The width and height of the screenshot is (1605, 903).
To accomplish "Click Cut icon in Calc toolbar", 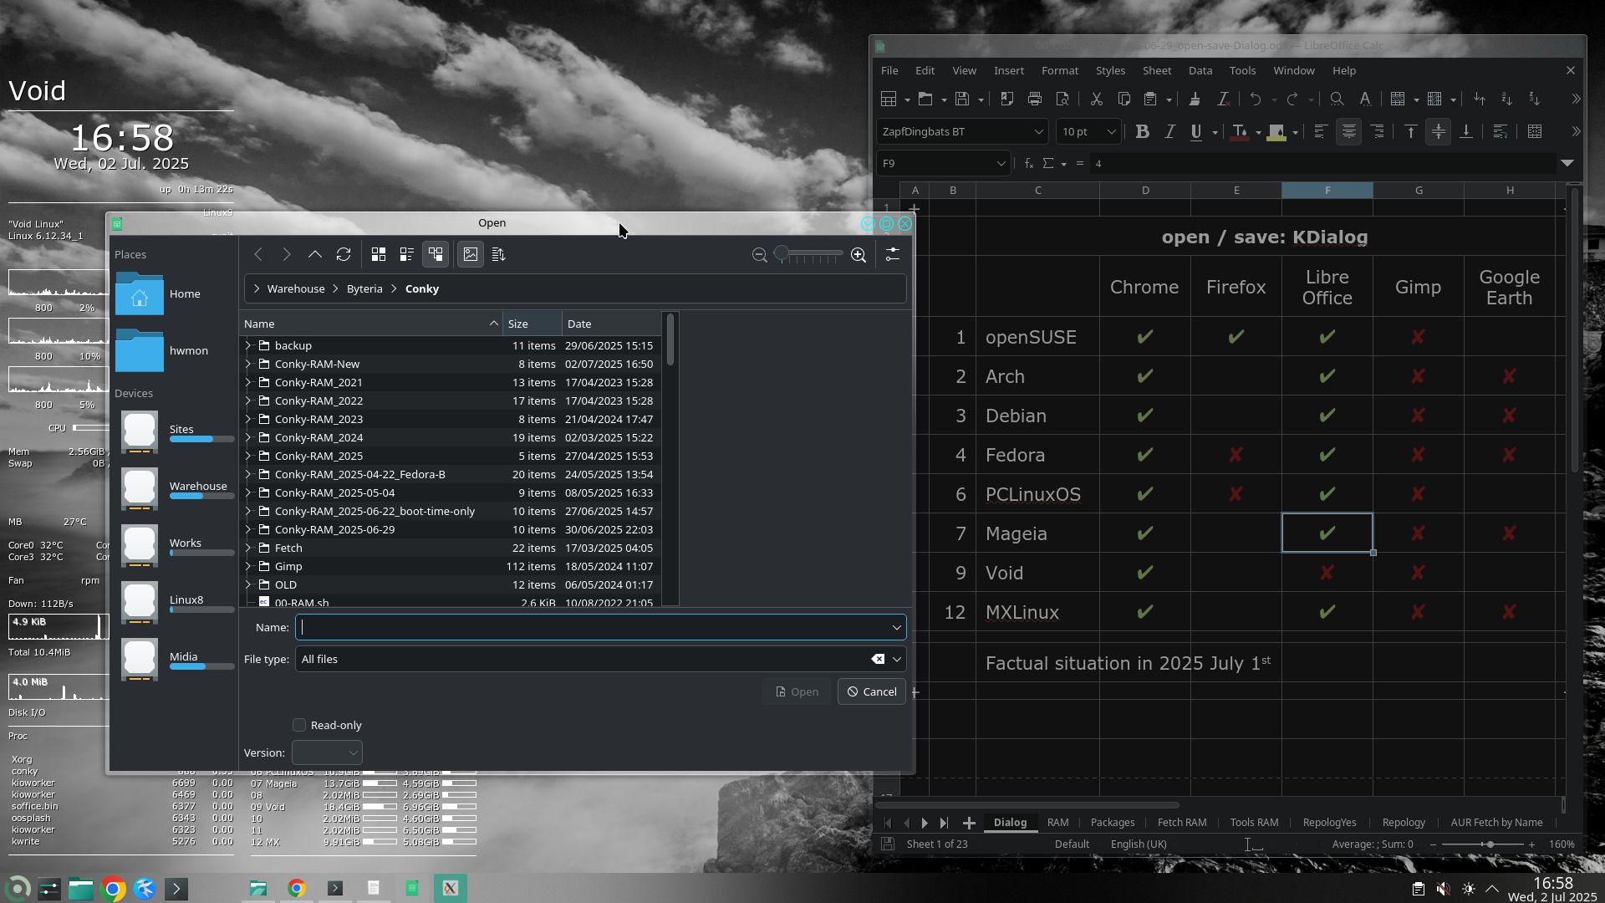I will (1096, 99).
